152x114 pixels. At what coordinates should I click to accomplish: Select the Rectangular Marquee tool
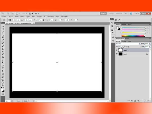tap(3, 29)
